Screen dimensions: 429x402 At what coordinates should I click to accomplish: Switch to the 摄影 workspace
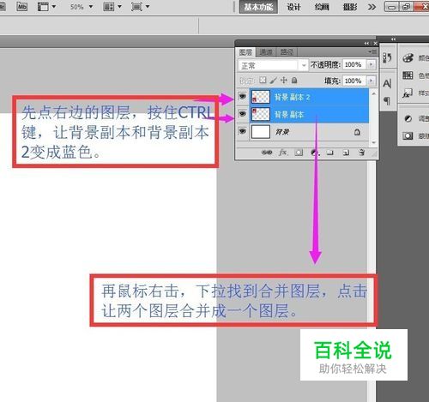point(350,7)
